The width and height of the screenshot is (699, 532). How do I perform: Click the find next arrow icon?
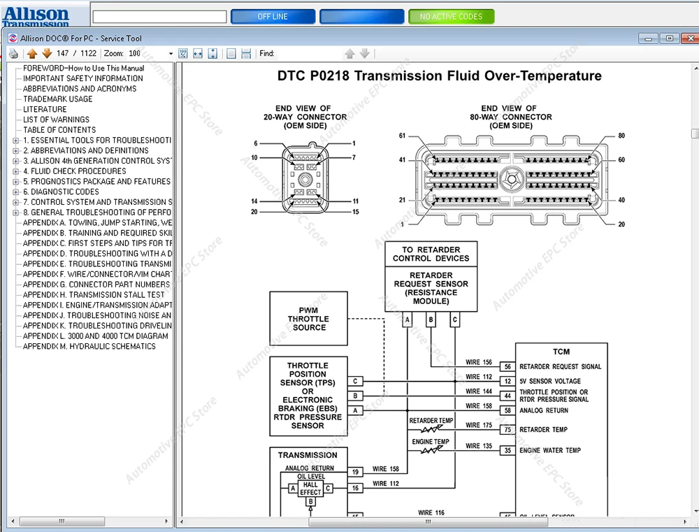(x=364, y=53)
